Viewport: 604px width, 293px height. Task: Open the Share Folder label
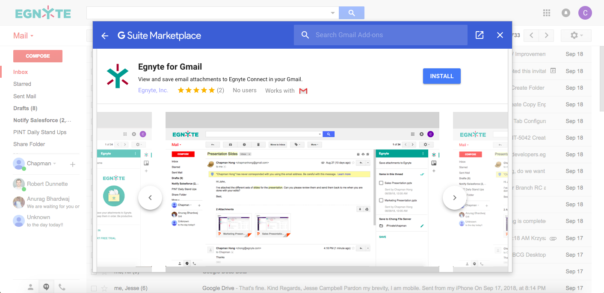(29, 144)
